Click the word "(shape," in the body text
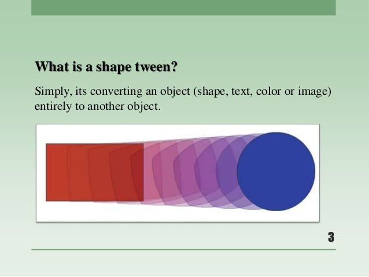Viewport: 369px width, 277px height. [212, 93]
